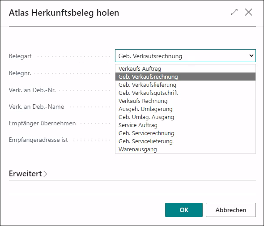Image resolution: width=264 pixels, height=226 pixels.
Task: Click the Belegnr. label
Action: [20, 73]
